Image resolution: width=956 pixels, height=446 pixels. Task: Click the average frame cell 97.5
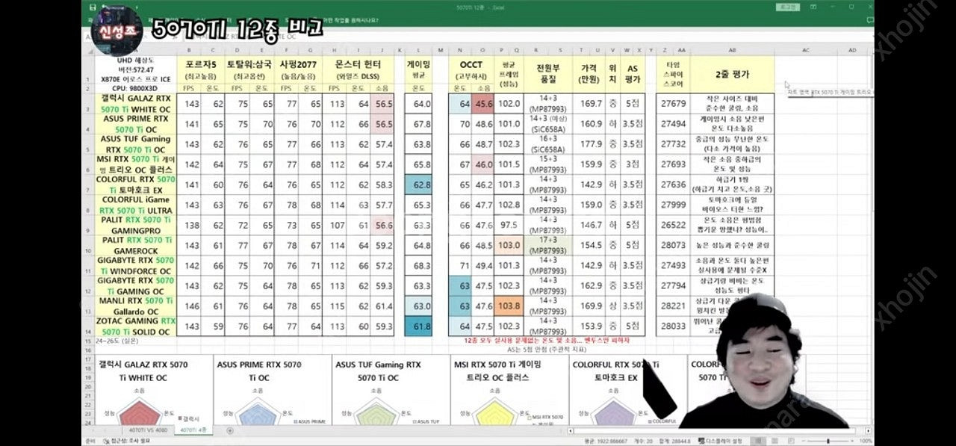(509, 225)
